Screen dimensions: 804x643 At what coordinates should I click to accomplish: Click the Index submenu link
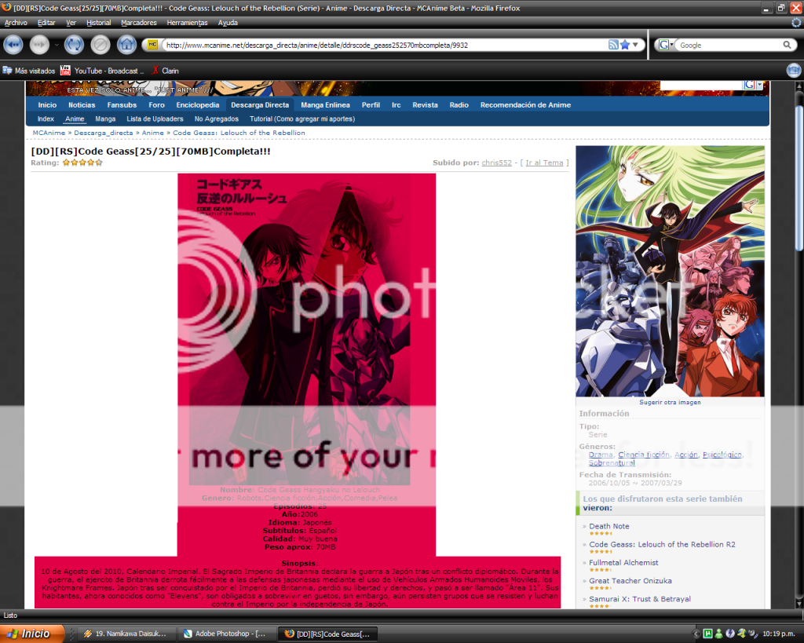coord(46,119)
